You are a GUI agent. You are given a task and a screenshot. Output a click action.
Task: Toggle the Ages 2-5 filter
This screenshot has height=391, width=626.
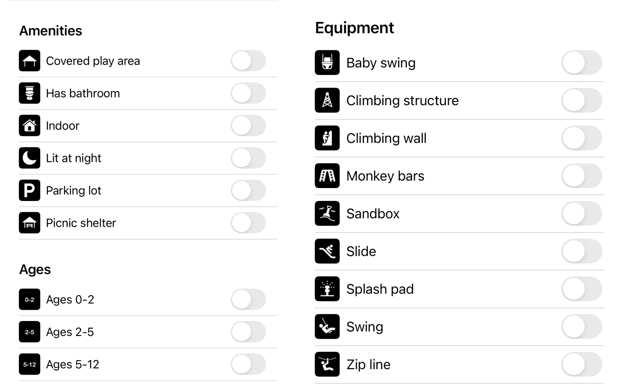point(248,332)
